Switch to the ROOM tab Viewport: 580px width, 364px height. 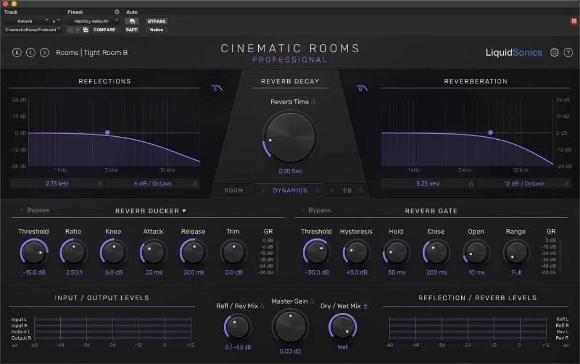(x=234, y=190)
